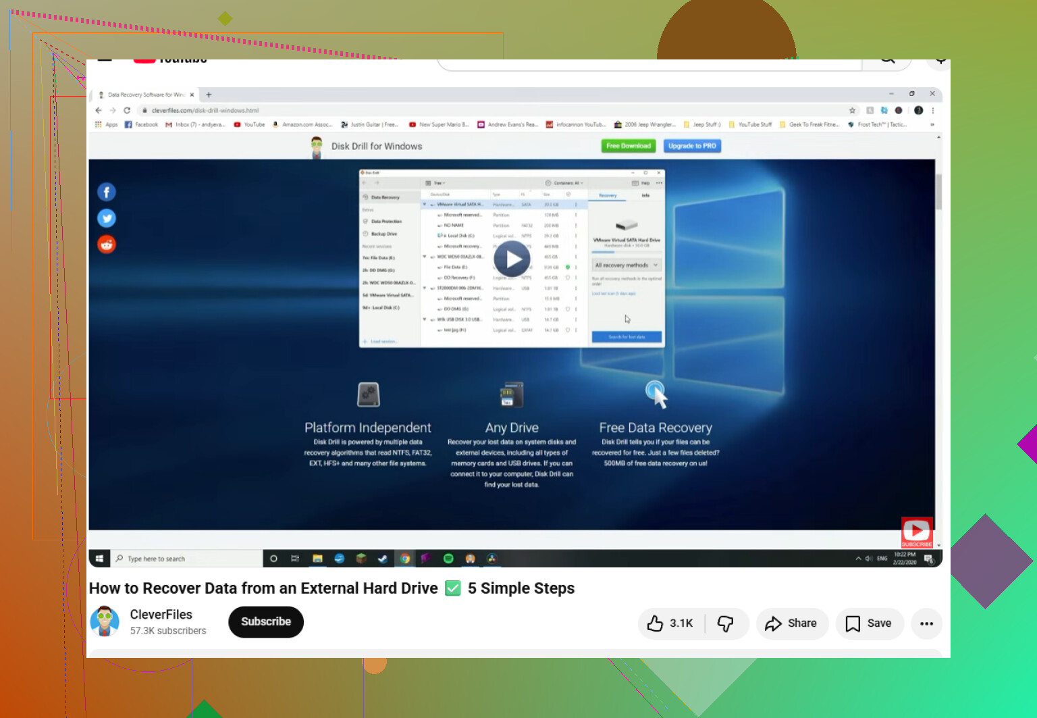Click the Reddit share icon in video

coord(107,244)
